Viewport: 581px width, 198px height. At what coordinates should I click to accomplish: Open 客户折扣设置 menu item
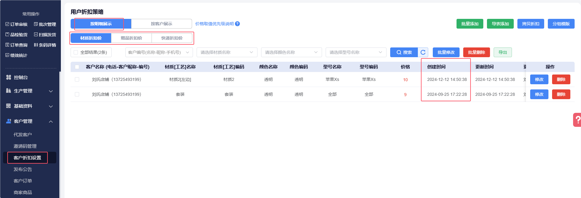click(x=27, y=158)
